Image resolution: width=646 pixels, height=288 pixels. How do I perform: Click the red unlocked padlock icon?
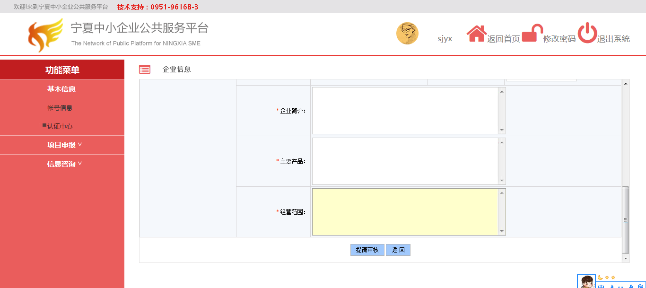point(532,34)
